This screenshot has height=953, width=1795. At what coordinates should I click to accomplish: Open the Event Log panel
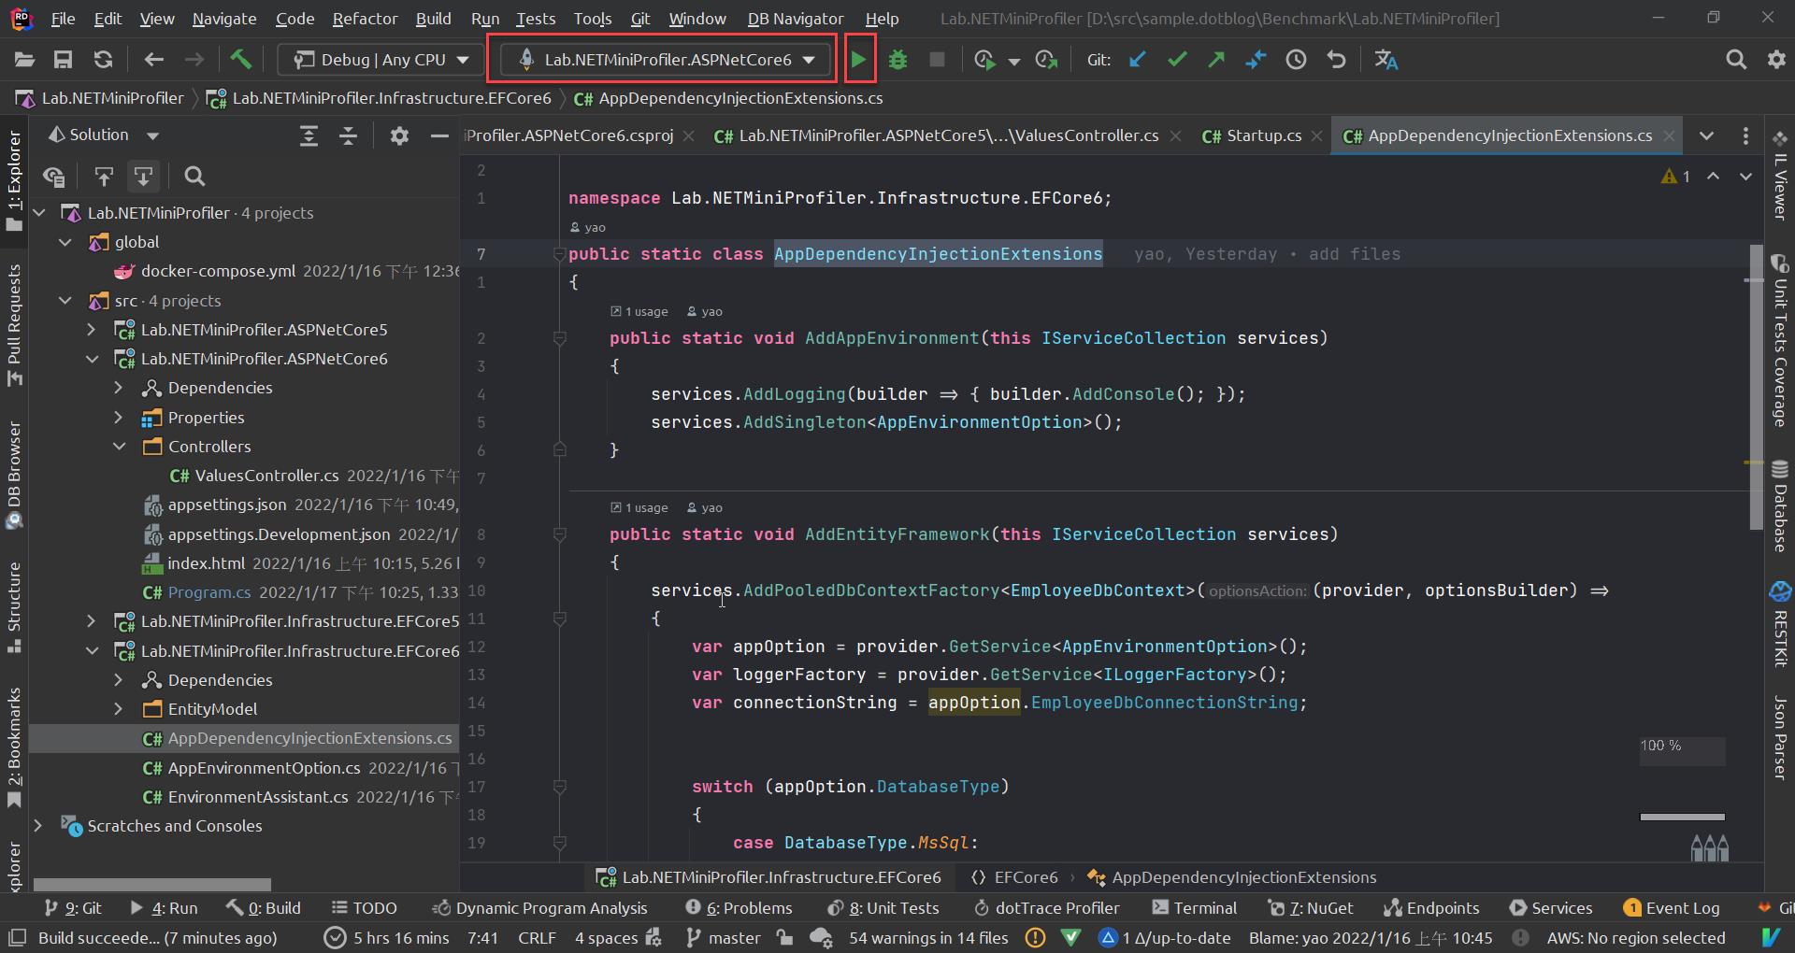[1672, 908]
